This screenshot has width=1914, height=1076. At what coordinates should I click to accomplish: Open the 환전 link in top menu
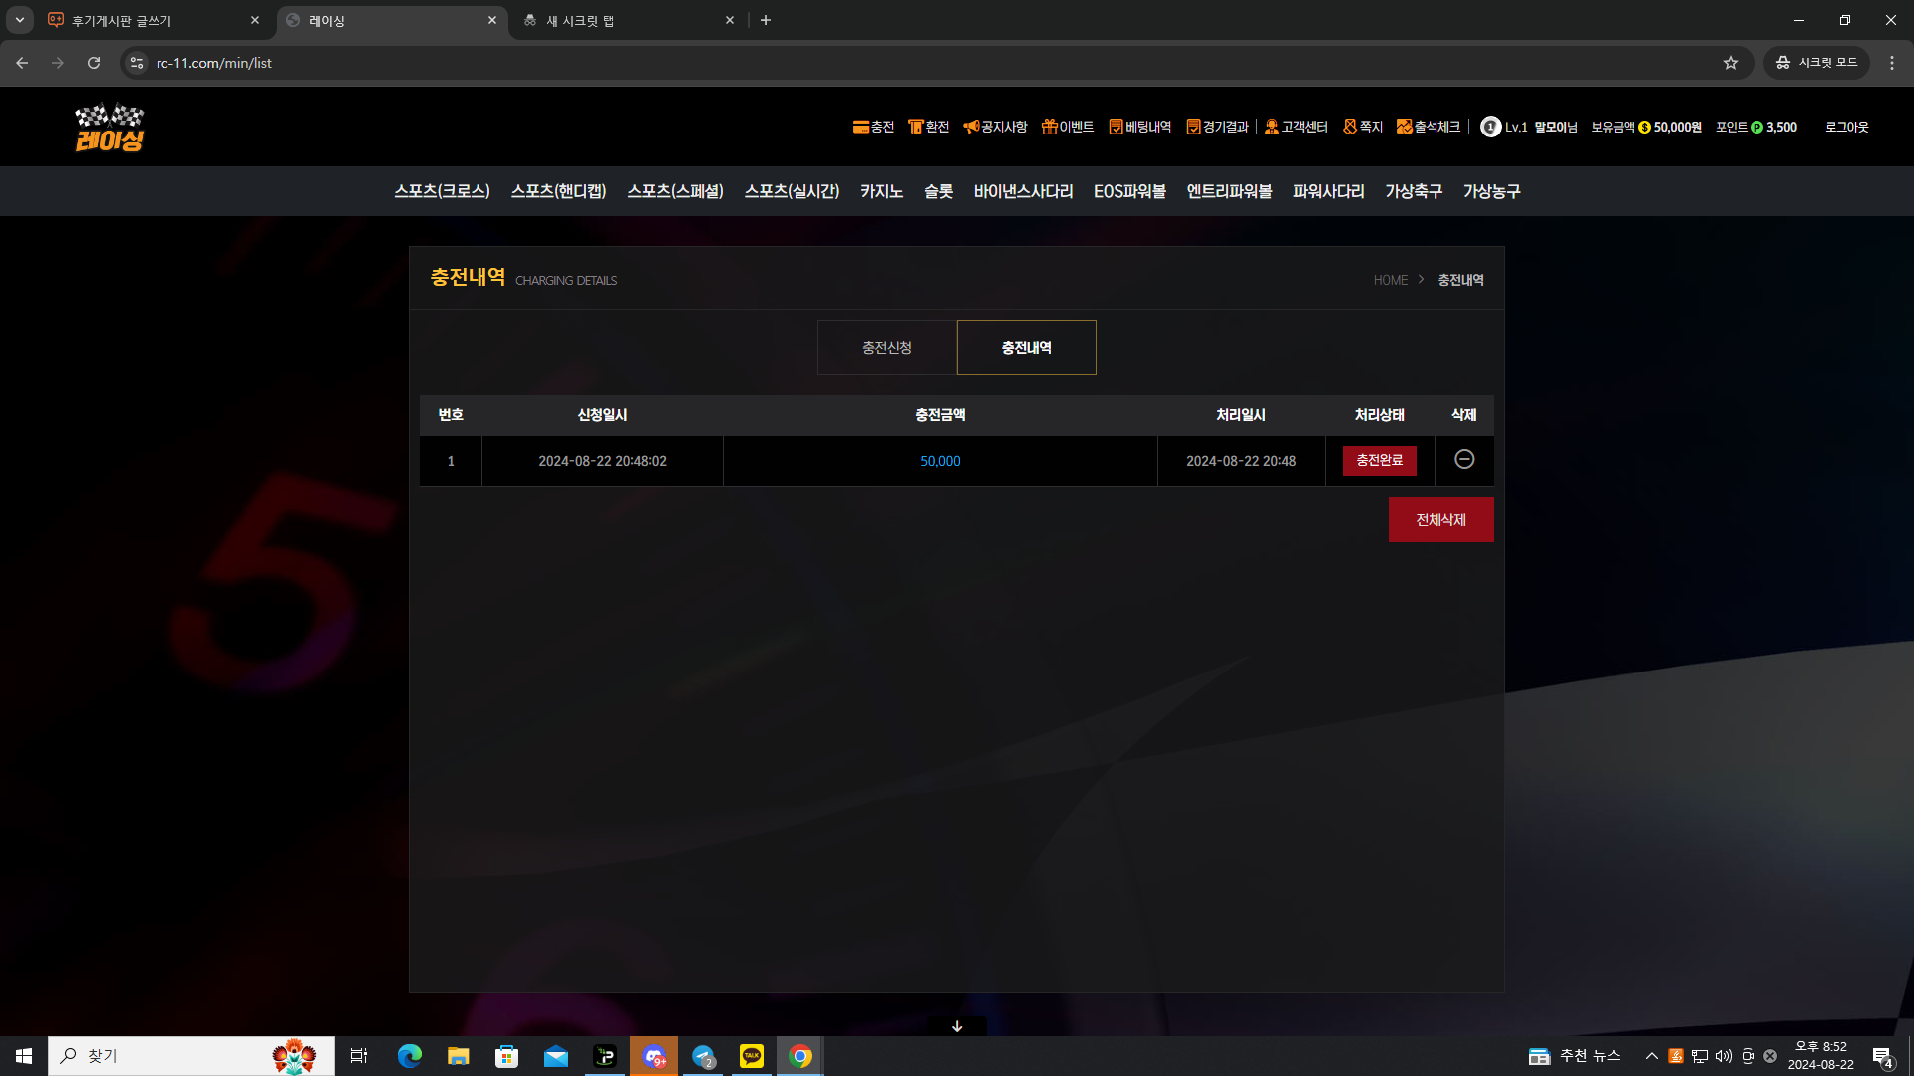click(928, 127)
